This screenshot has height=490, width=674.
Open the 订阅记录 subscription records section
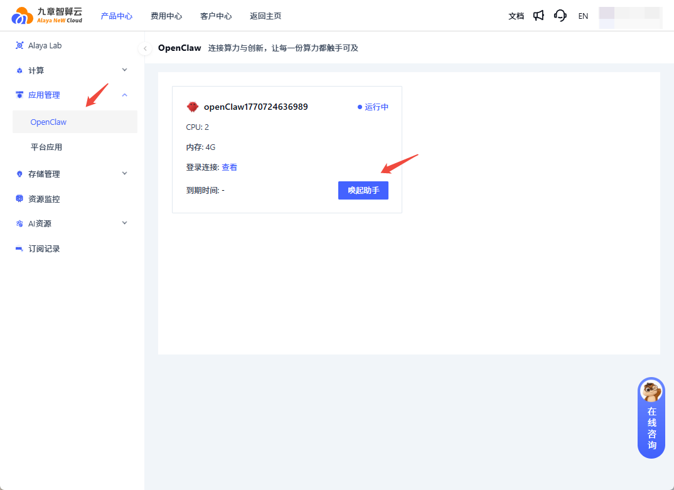tap(44, 248)
